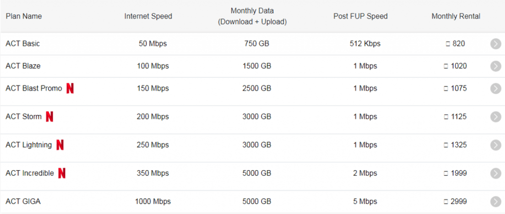Click the ACT Blaze plan name
The image size is (505, 214).
(23, 66)
